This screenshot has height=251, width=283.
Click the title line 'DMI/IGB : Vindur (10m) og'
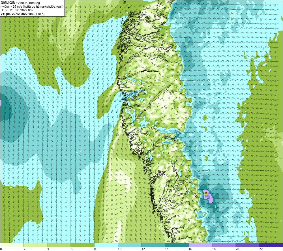[20, 3]
